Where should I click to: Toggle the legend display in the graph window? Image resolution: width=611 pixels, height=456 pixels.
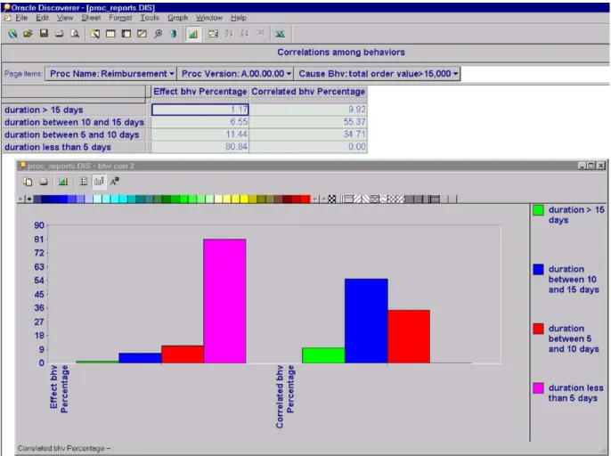[x=83, y=182]
